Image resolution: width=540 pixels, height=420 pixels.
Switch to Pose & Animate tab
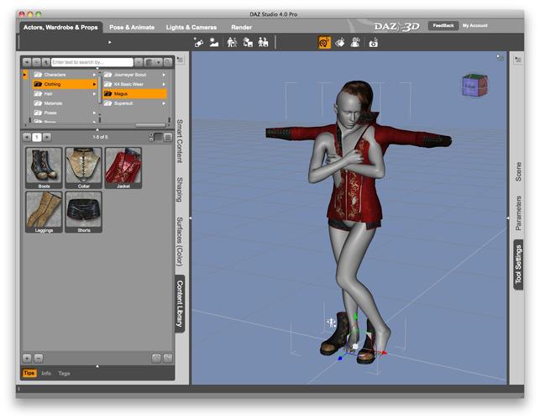[132, 27]
